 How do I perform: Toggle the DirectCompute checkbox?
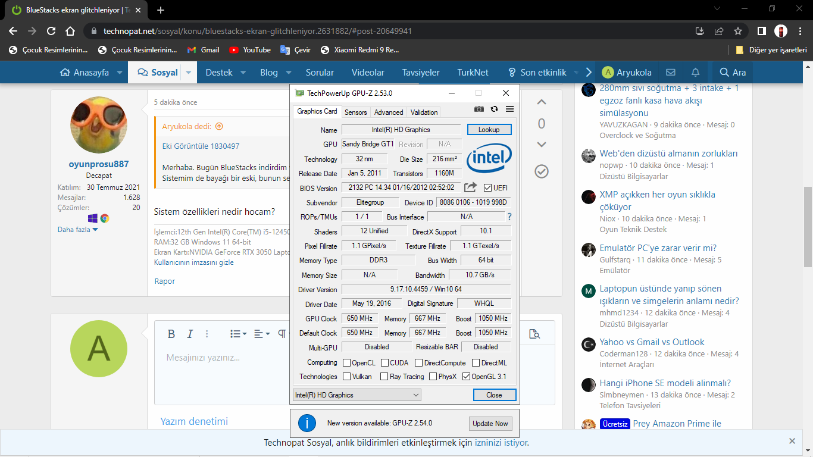[x=419, y=363]
